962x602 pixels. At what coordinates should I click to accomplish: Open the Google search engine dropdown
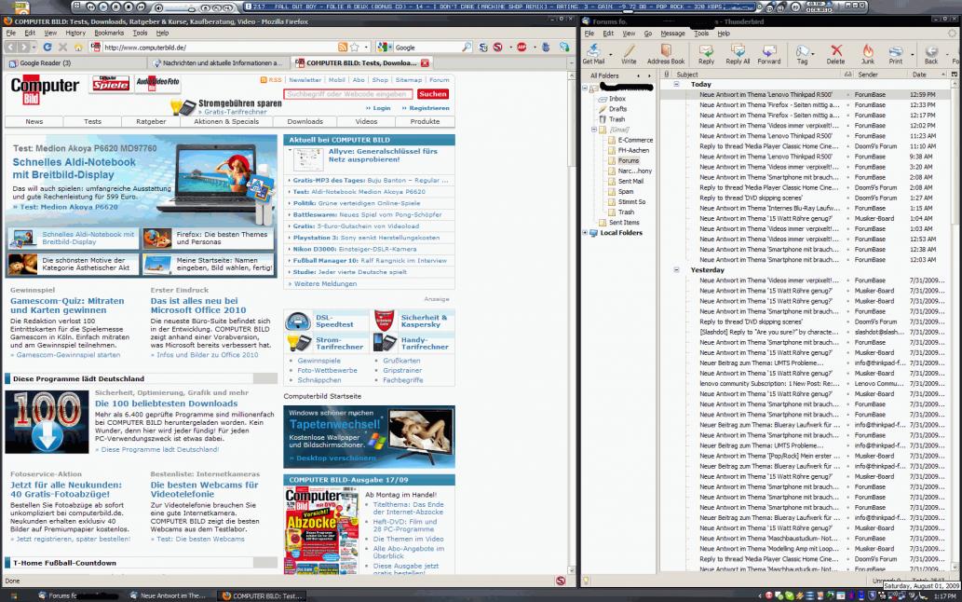[x=384, y=48]
